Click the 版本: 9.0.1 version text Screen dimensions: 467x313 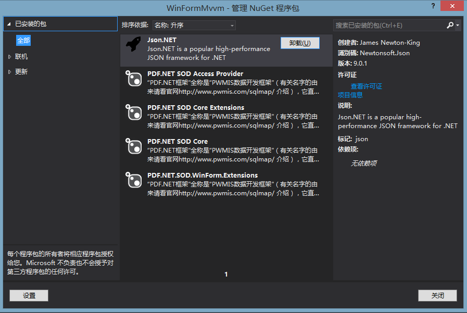(352, 64)
